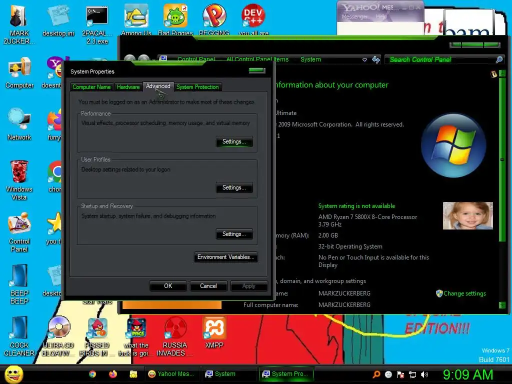The height and width of the screenshot is (384, 512).
Task: Click the Environment Variables button
Action: [x=225, y=257]
